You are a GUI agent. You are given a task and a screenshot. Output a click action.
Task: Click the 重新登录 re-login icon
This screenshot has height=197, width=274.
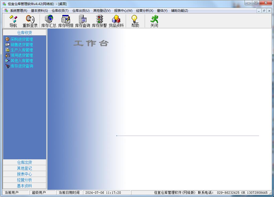pyautogui.click(x=30, y=21)
